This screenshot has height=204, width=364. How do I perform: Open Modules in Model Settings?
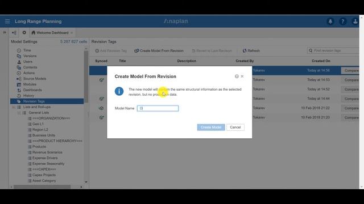[30, 84]
